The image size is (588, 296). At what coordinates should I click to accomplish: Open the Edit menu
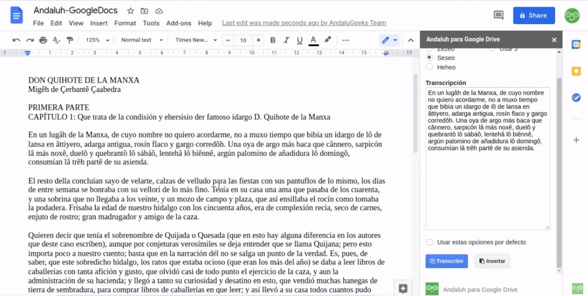coord(57,23)
